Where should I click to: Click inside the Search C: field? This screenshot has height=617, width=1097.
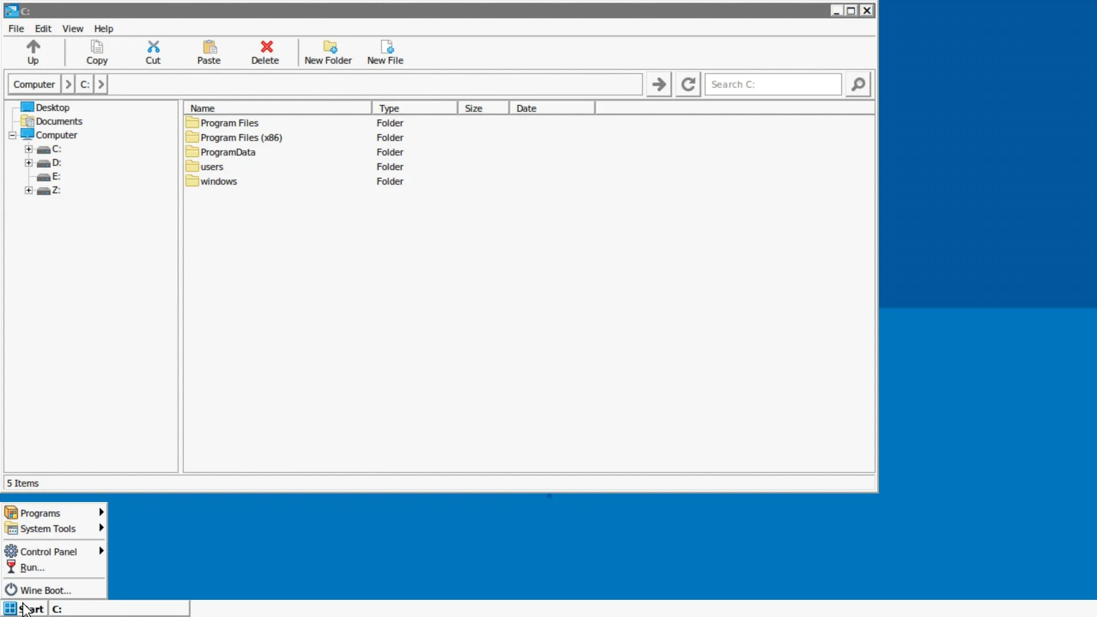point(771,84)
